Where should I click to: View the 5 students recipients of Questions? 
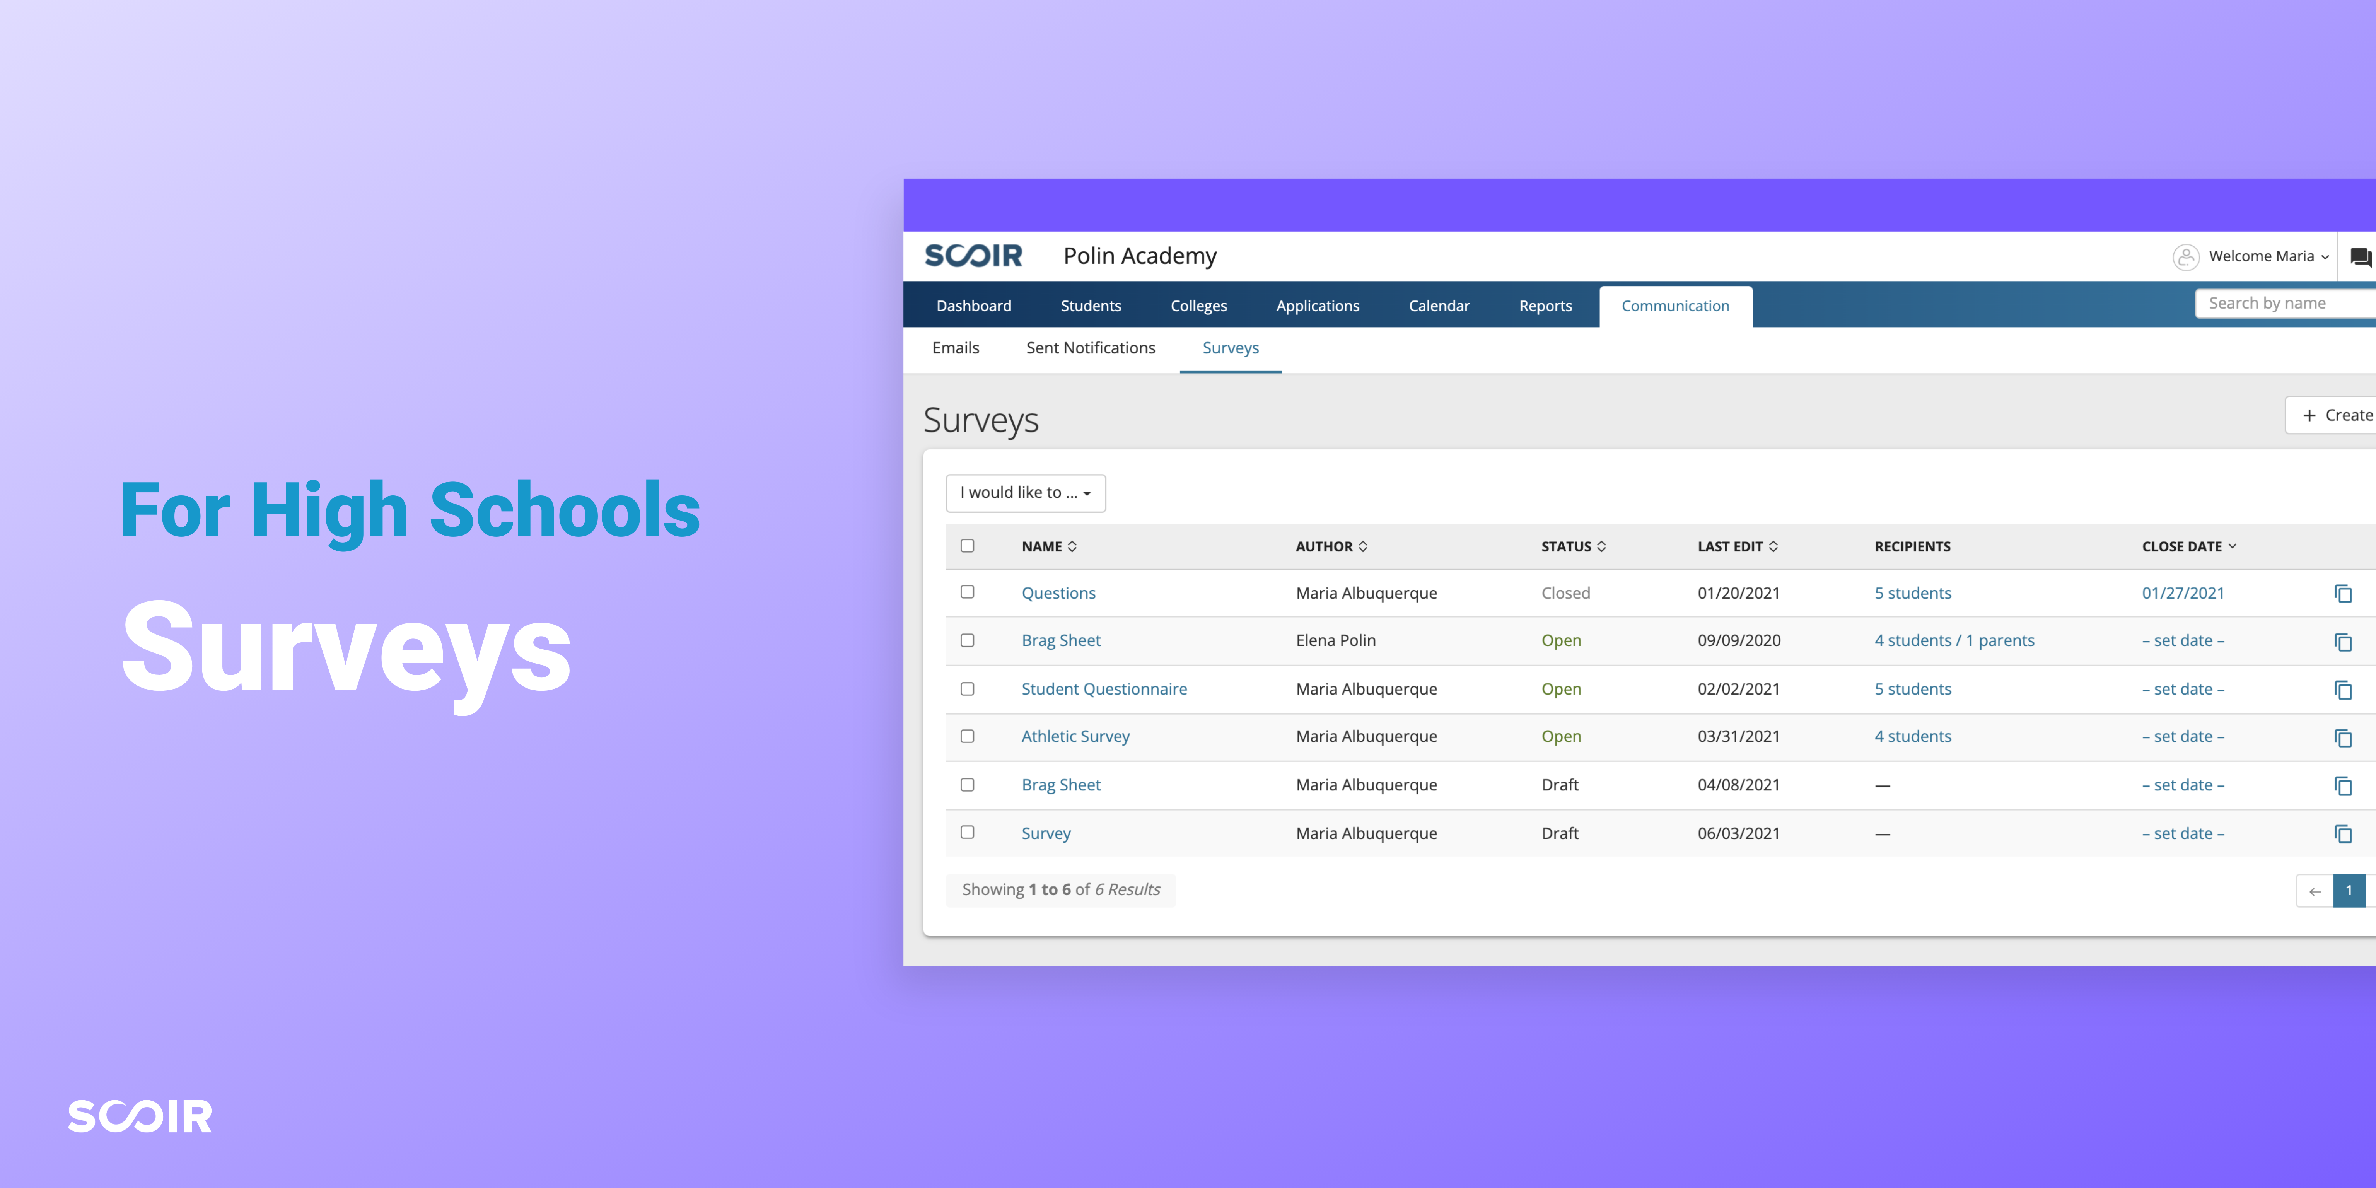(1913, 593)
